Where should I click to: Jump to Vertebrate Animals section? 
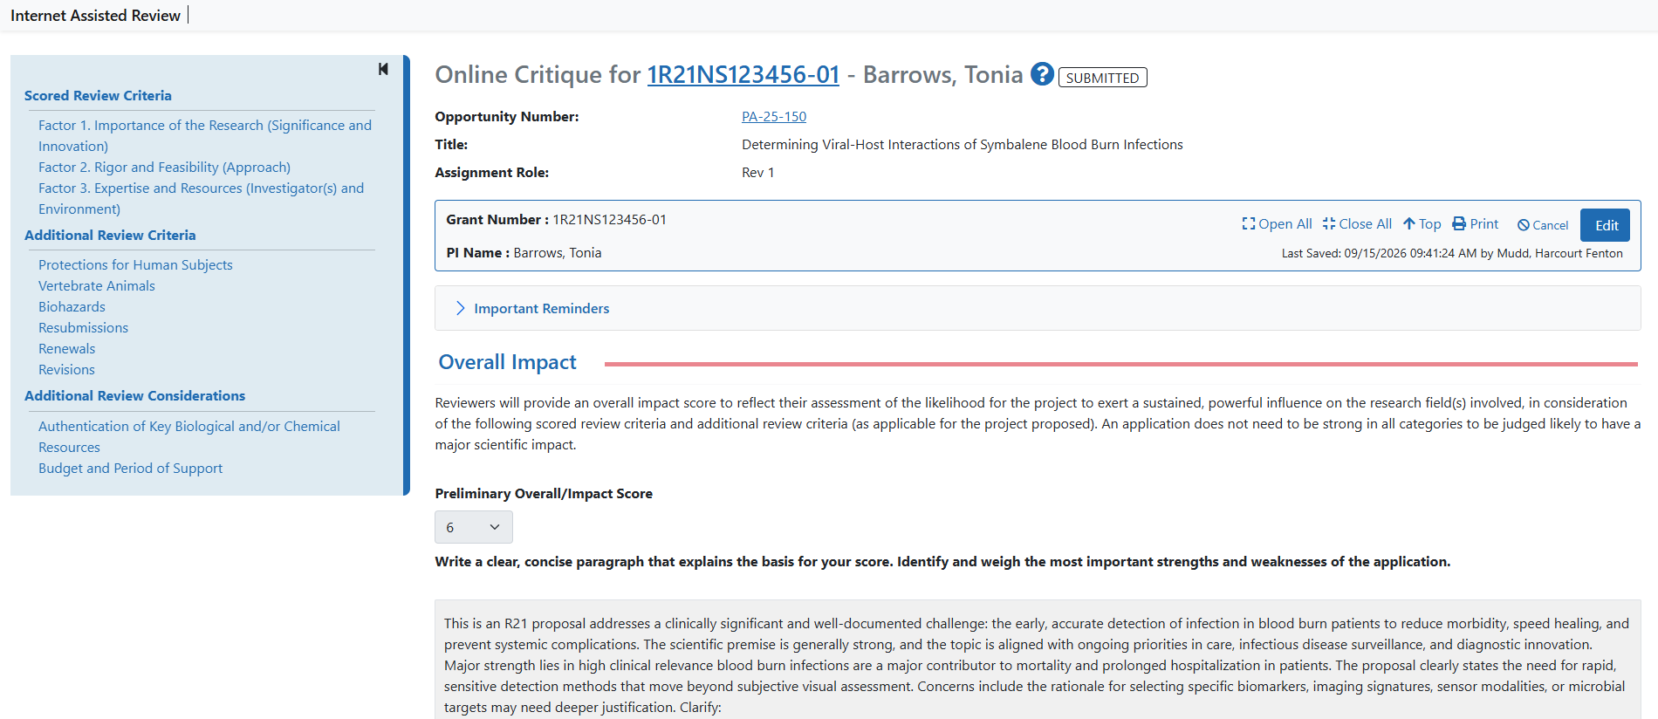(97, 286)
